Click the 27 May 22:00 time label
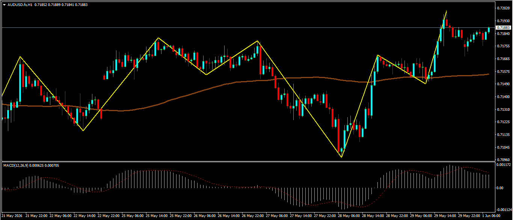This screenshot has height=220, width=513. coord(325,216)
